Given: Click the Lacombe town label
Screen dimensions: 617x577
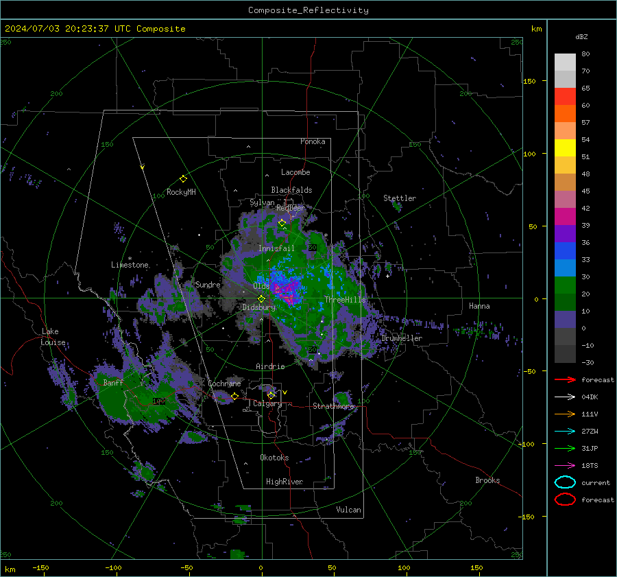Looking at the screenshot, I should pyautogui.click(x=295, y=172).
